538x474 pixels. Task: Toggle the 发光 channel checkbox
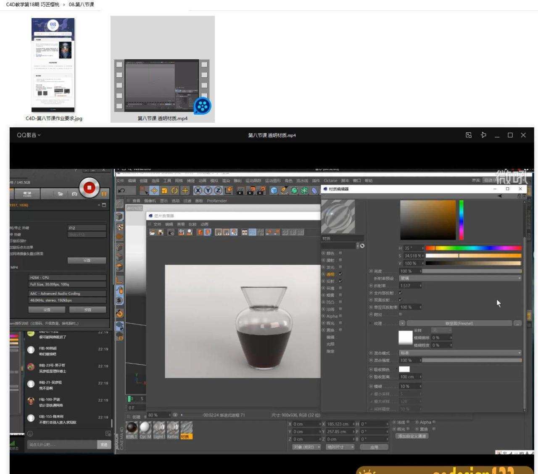pos(340,267)
